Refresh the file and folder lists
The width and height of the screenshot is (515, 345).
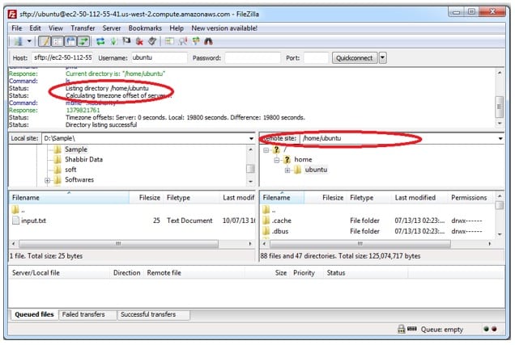pos(100,41)
